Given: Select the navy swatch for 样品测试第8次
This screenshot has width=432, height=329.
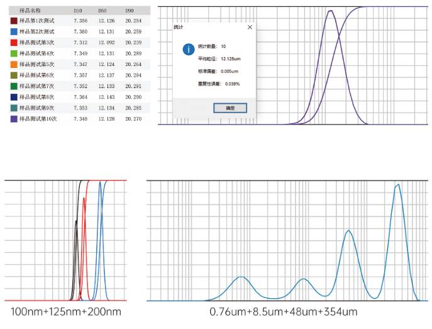Looking at the screenshot, I should [14, 97].
